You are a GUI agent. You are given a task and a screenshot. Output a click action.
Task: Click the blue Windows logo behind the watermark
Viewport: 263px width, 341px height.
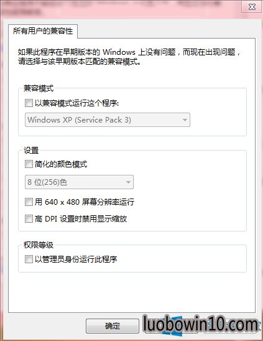coord(173,327)
